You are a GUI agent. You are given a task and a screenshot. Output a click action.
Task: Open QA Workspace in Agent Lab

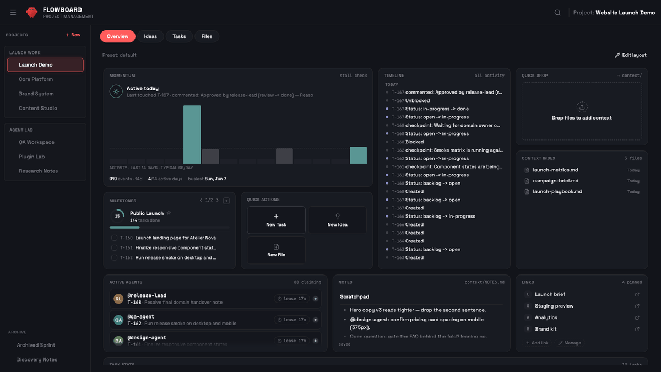pos(45,142)
